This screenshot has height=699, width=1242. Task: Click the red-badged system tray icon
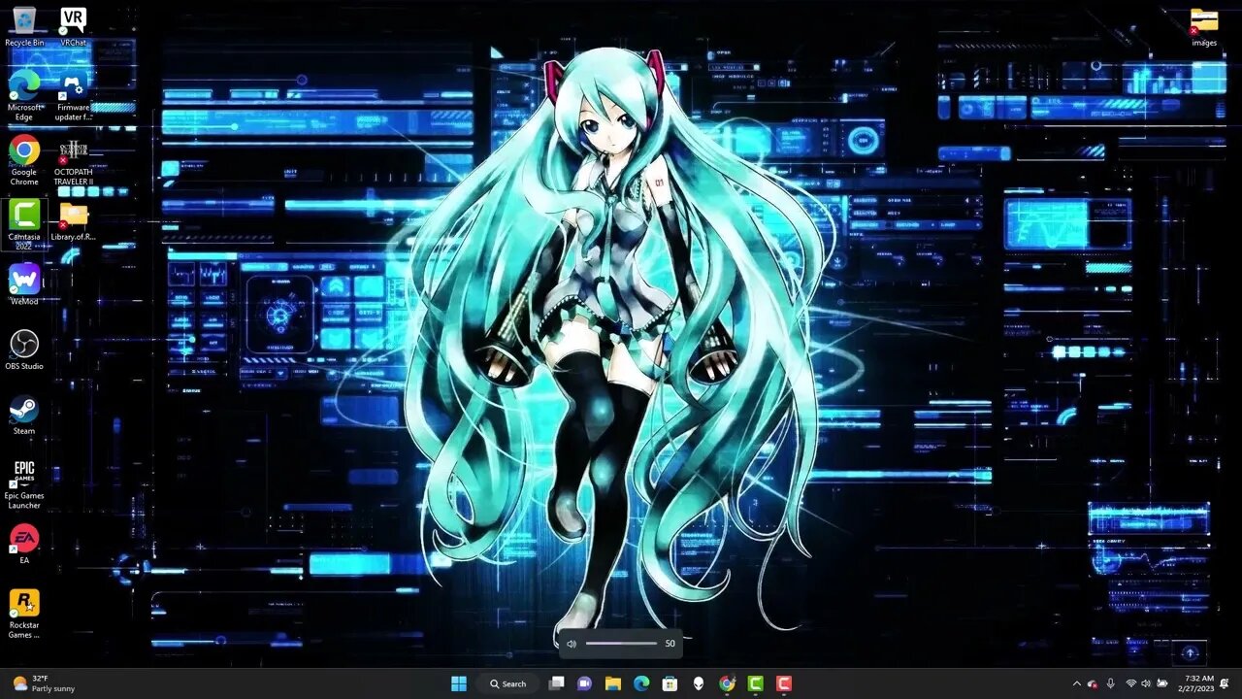tap(1093, 683)
